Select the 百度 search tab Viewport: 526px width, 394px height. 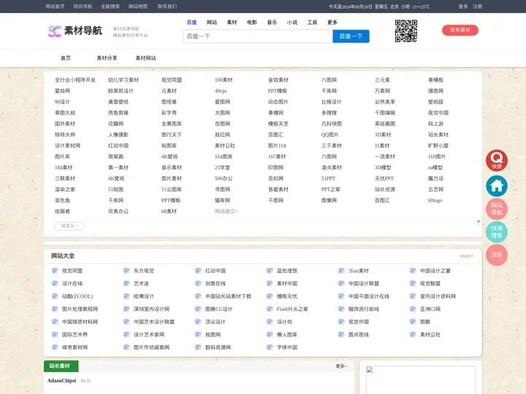(x=191, y=23)
